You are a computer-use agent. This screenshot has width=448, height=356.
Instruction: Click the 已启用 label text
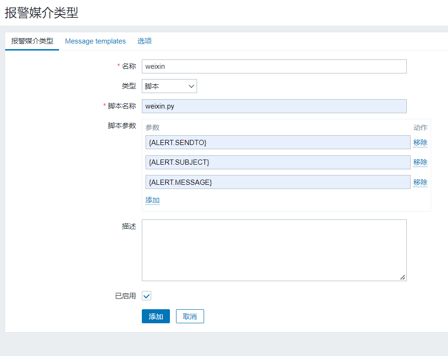point(125,296)
